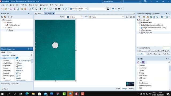
Task: Click the Save icon in toolbar
Action: point(11,9)
